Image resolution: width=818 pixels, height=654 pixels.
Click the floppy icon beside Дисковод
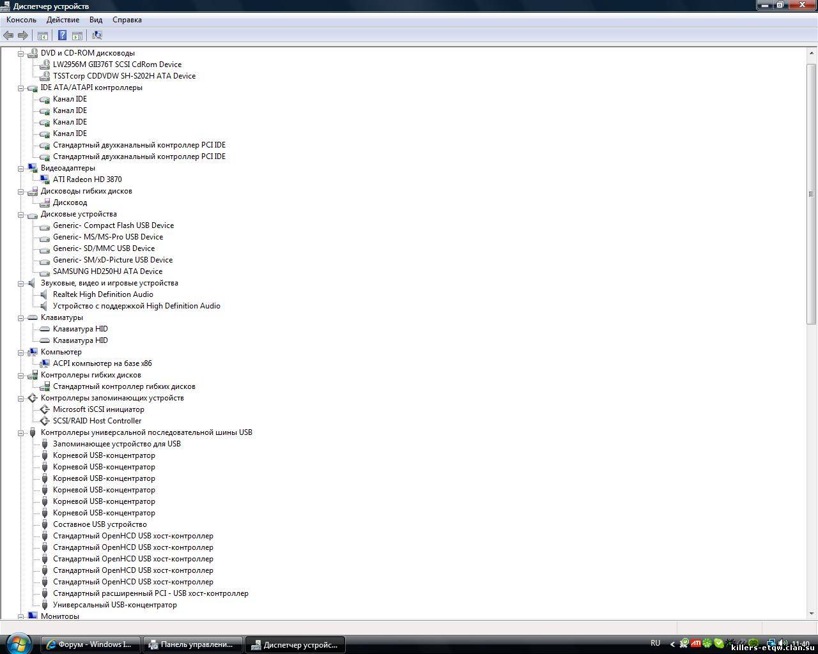click(x=45, y=202)
